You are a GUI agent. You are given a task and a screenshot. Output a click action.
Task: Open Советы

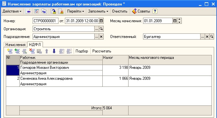141,11
